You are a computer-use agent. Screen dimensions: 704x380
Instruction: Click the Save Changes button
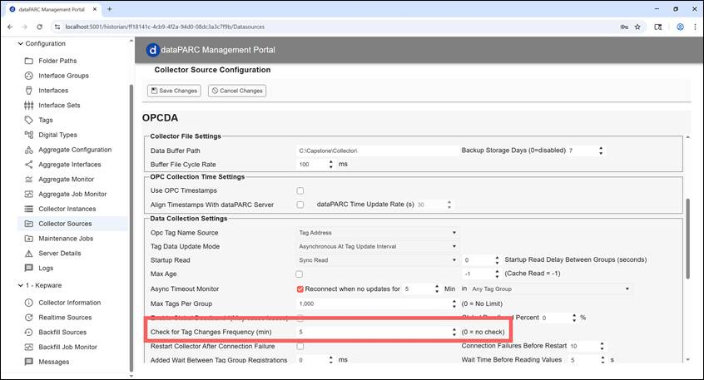pos(174,91)
